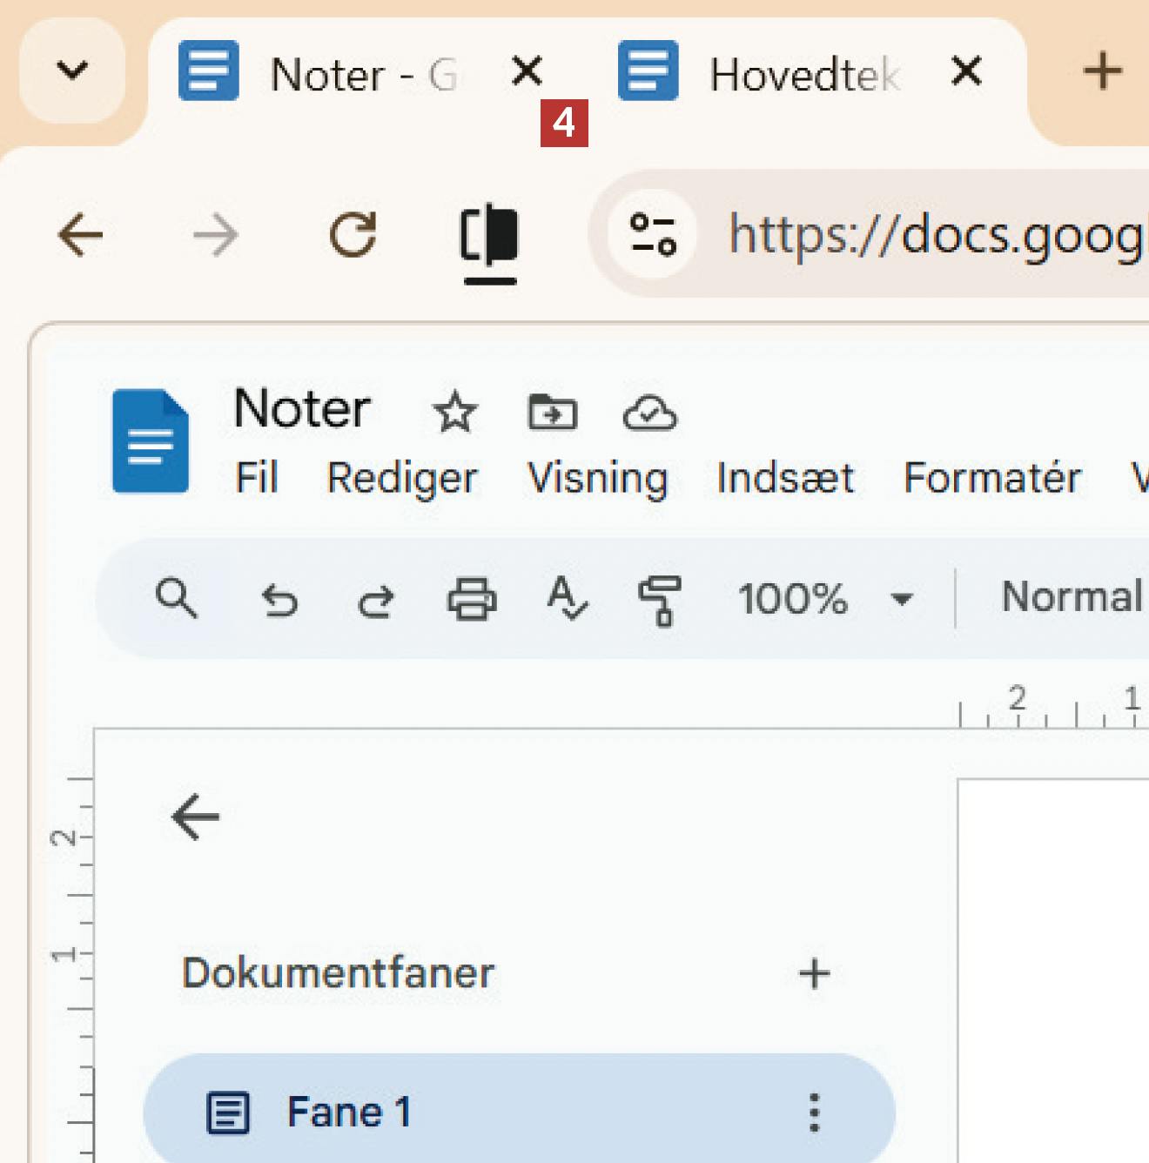Expand the browser tab search chevron
The width and height of the screenshot is (1149, 1163).
pos(72,70)
